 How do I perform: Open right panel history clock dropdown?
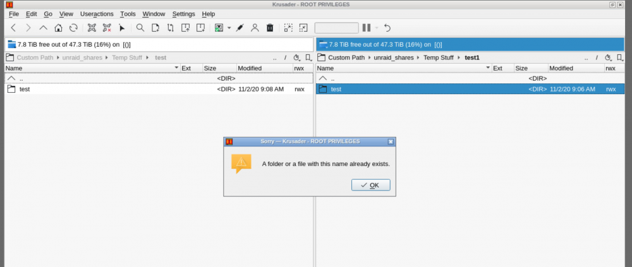[x=609, y=57]
